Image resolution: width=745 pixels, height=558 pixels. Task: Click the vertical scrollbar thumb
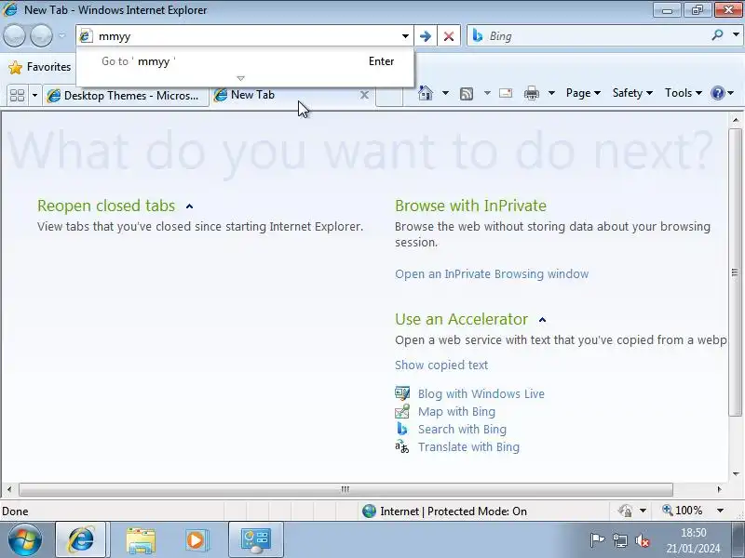735,272
